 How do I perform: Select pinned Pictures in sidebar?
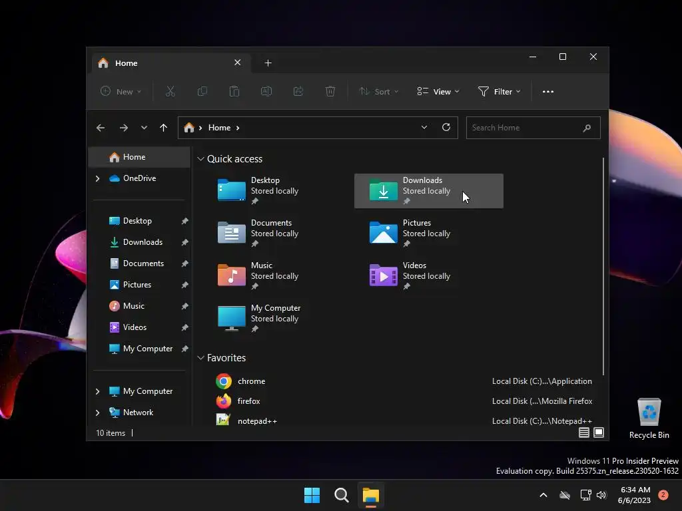[139, 285]
